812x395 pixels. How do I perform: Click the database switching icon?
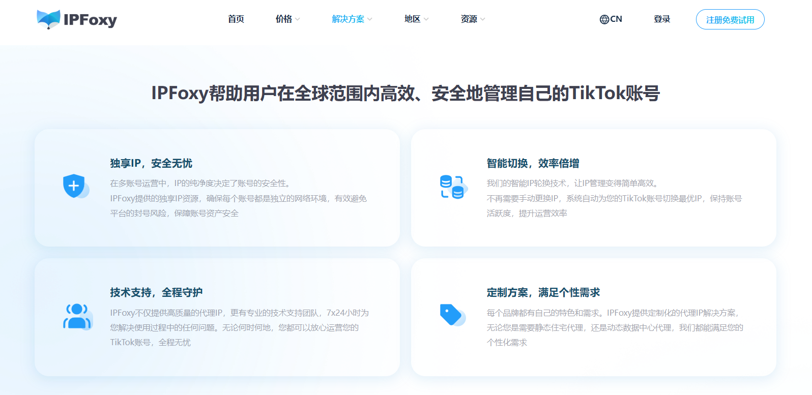(x=453, y=187)
